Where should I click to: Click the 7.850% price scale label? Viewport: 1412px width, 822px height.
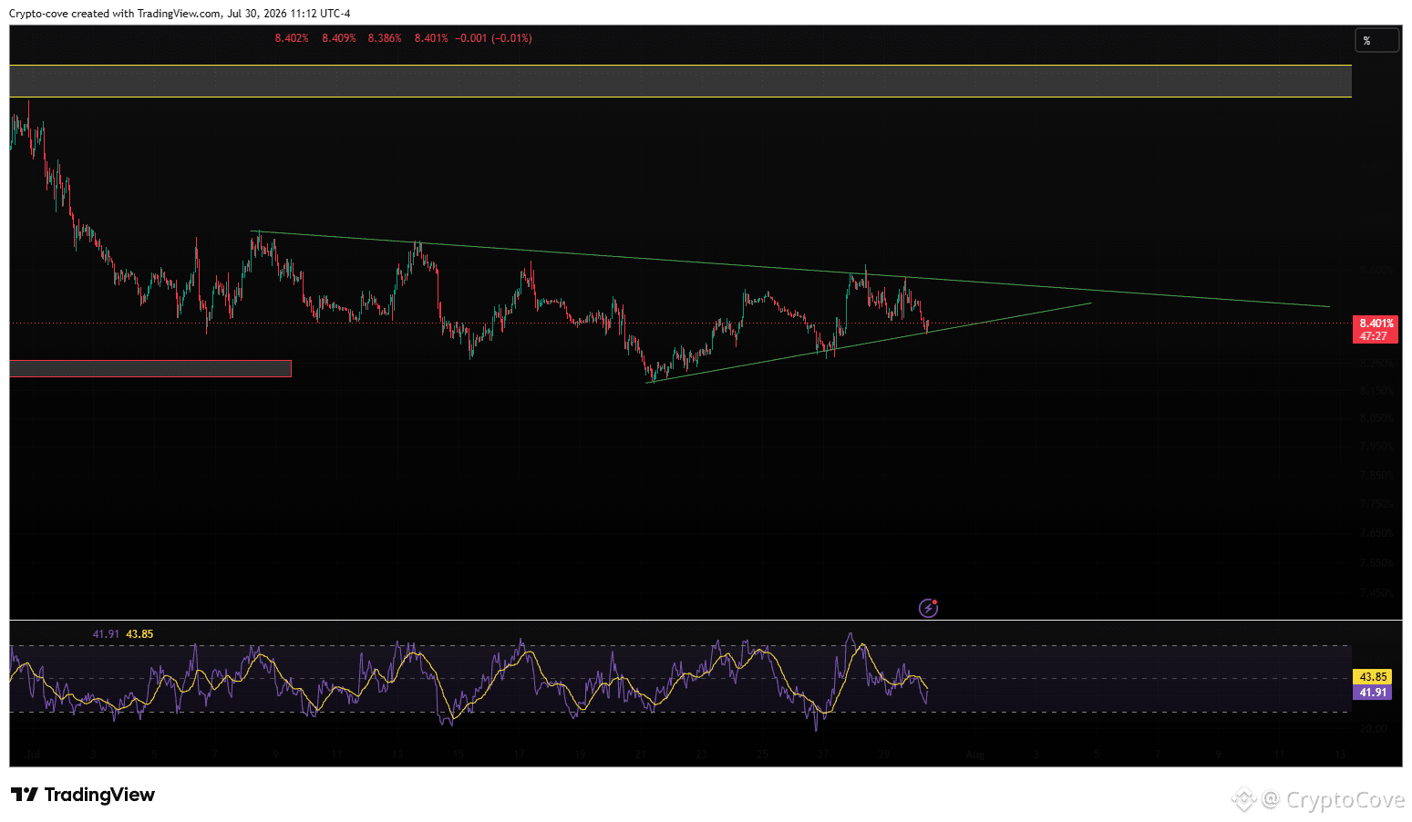(1376, 476)
